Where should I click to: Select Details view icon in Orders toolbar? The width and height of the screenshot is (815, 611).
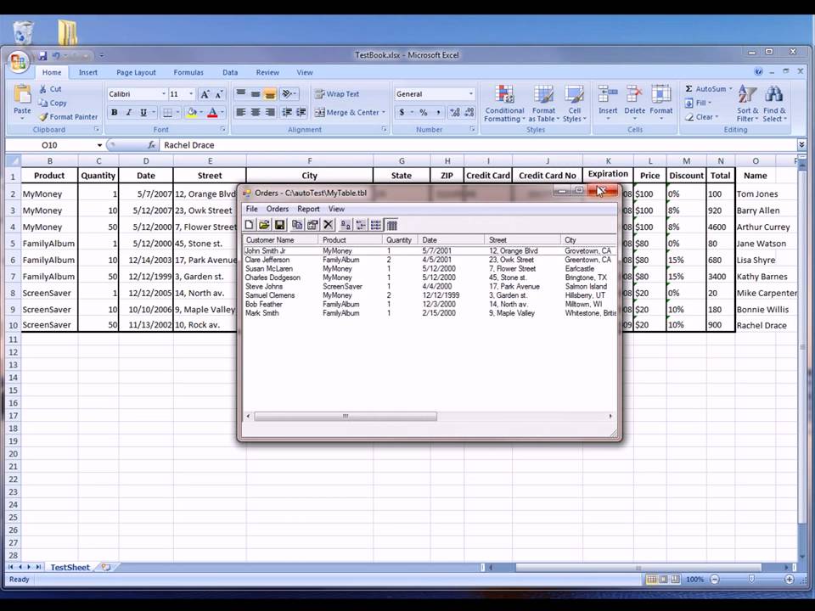tap(392, 224)
